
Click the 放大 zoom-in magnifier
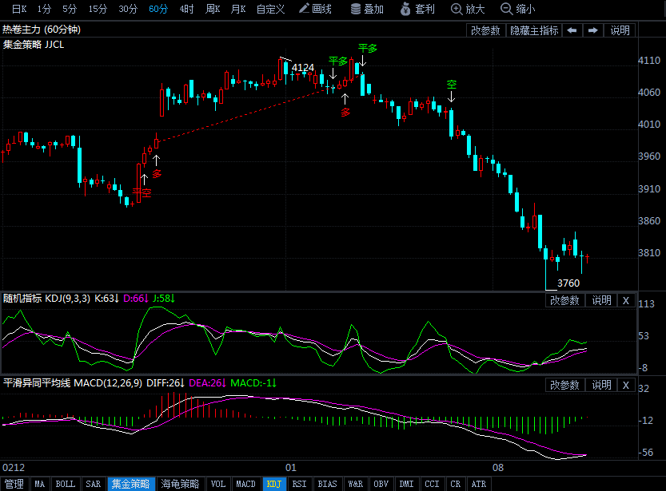tap(468, 9)
